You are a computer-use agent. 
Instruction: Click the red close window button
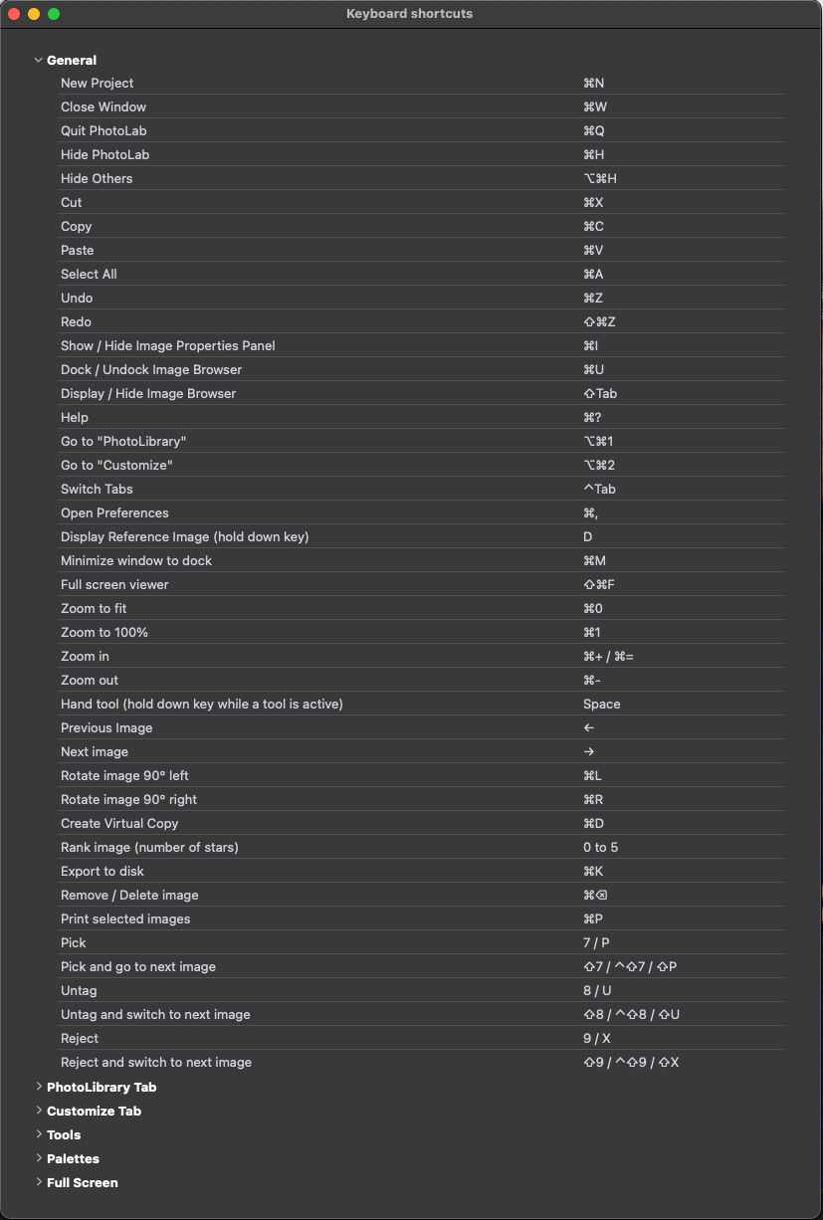point(14,14)
